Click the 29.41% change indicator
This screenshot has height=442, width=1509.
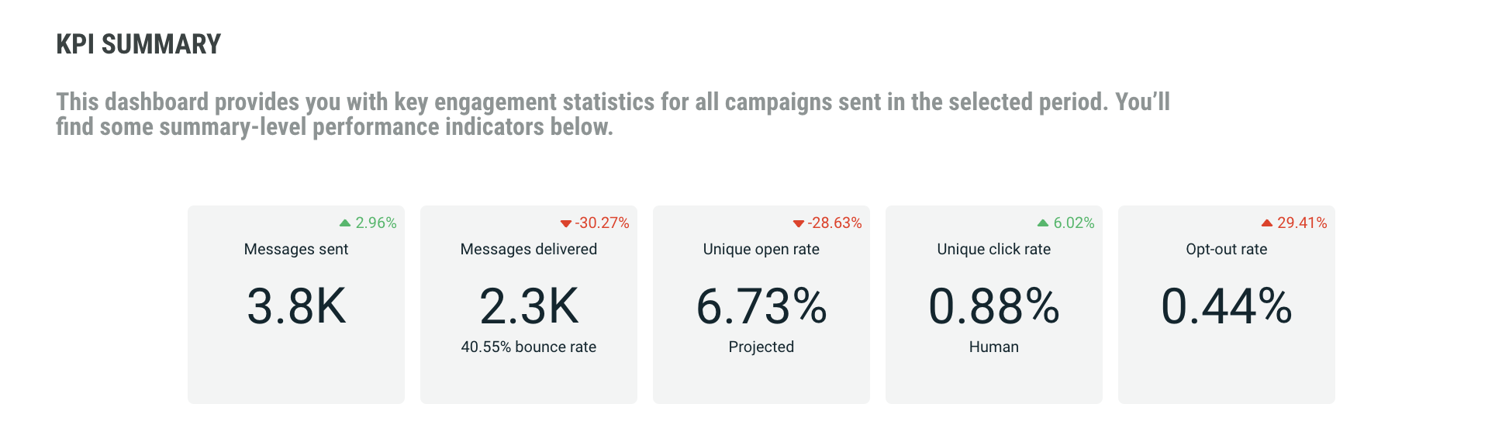pyautogui.click(x=1302, y=223)
